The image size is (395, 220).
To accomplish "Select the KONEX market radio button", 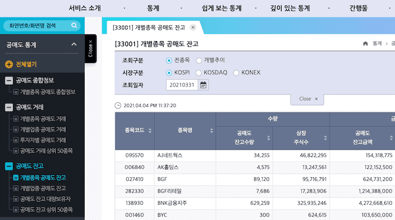I will click(x=236, y=73).
